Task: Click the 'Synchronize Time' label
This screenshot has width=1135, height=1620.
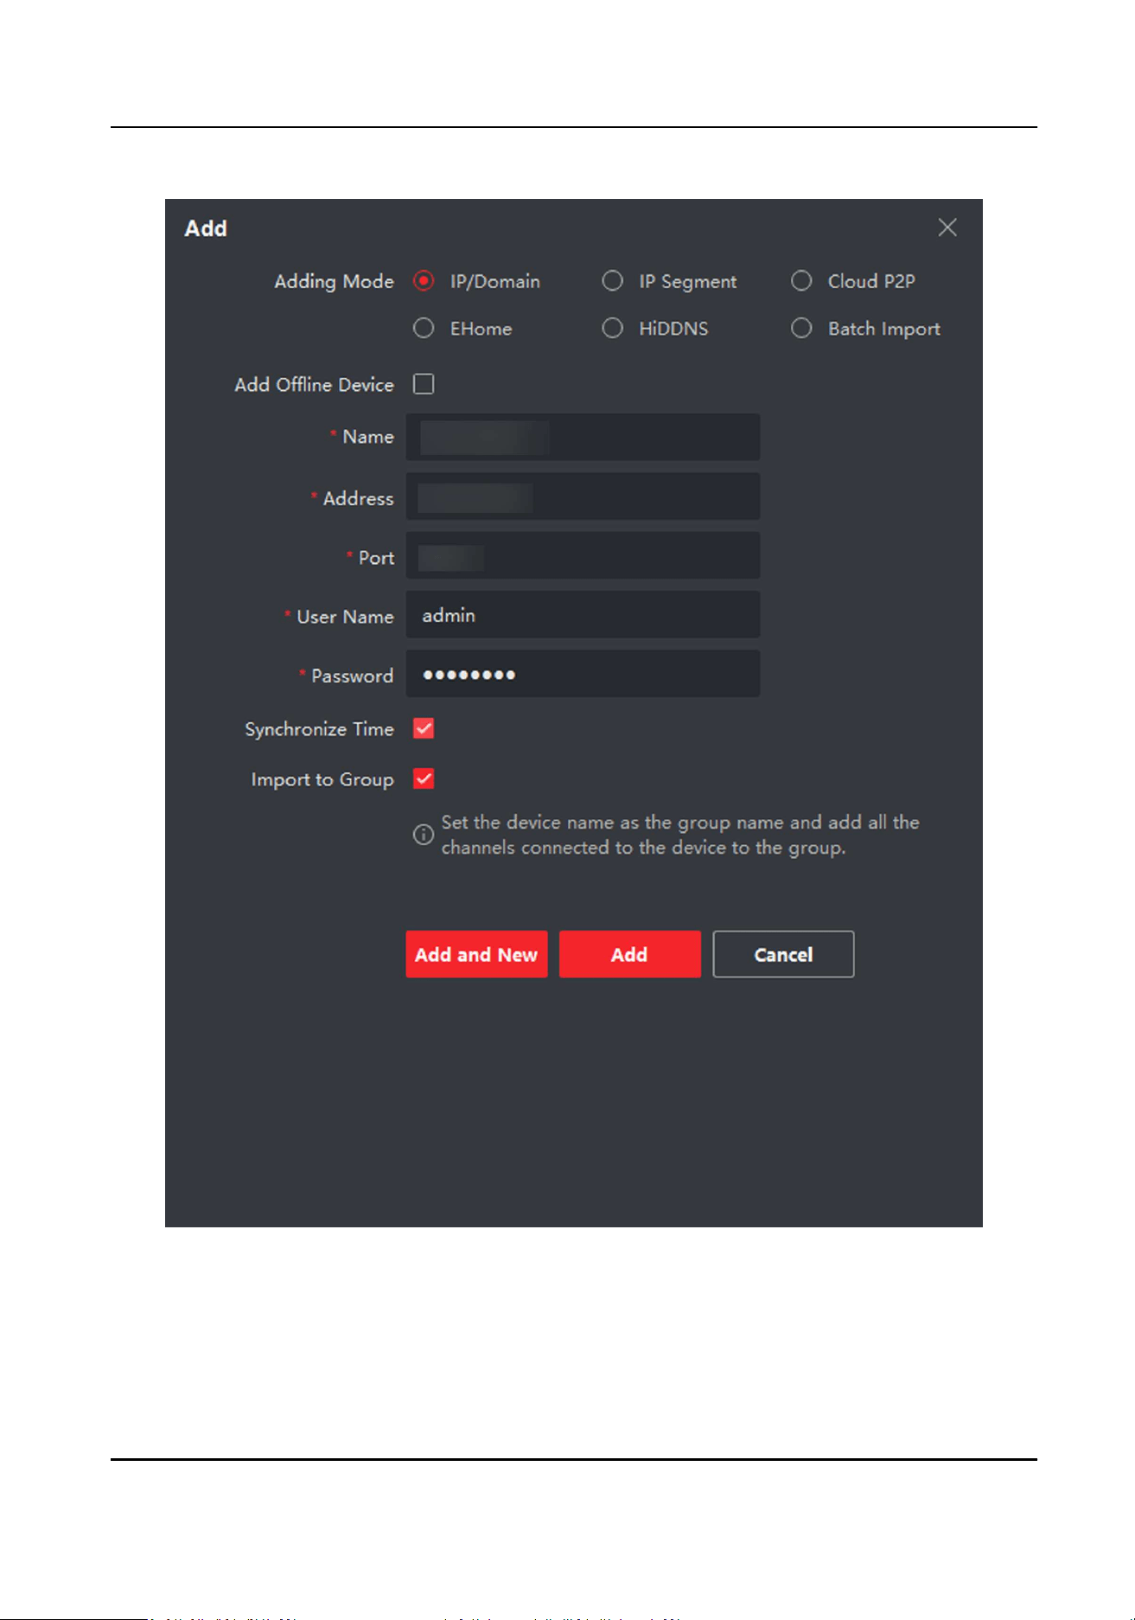Action: pos(319,729)
